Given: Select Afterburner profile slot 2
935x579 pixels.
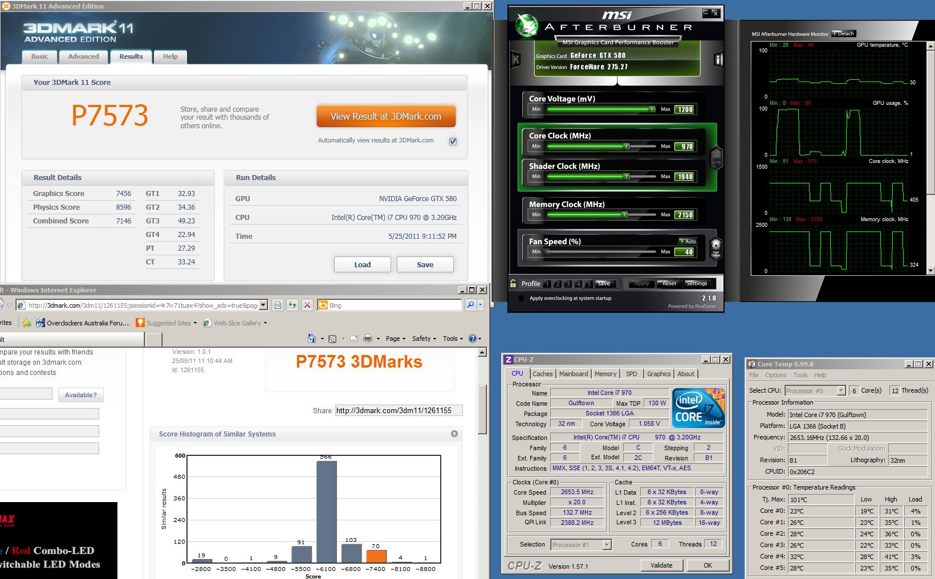Looking at the screenshot, I should coord(558,284).
